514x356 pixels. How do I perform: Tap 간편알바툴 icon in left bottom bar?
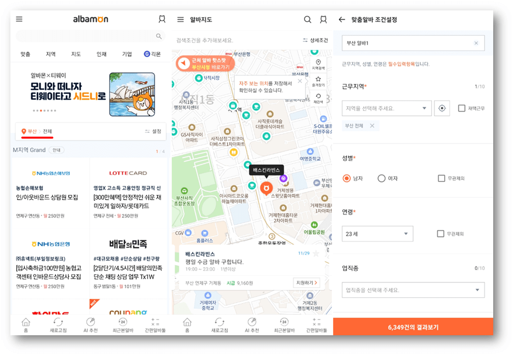[x=155, y=325]
